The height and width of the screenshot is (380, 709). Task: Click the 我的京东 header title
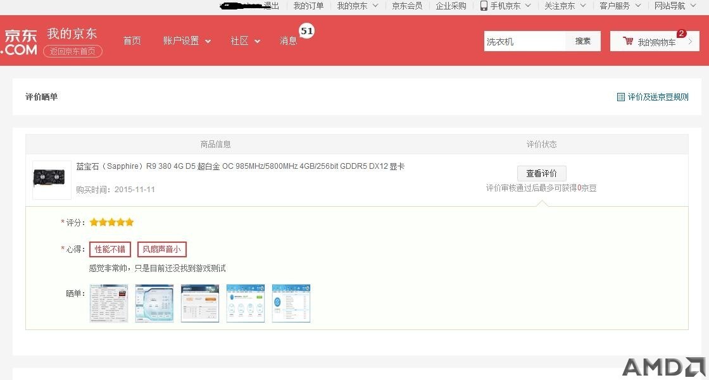click(72, 34)
